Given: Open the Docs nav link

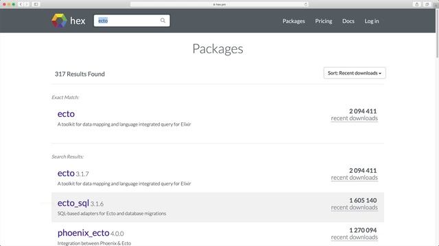Looking at the screenshot, I should pos(348,21).
